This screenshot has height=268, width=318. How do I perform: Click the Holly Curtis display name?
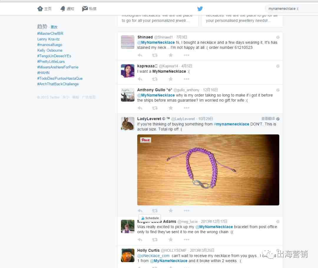click(148, 251)
